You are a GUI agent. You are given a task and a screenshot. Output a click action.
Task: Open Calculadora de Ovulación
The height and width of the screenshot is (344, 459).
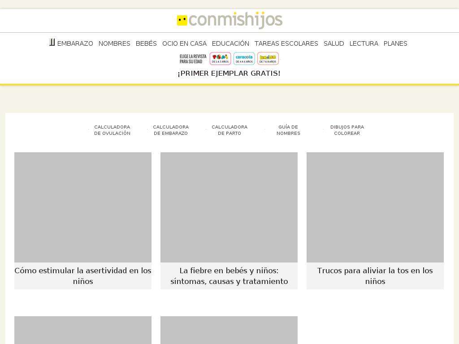pos(112,130)
